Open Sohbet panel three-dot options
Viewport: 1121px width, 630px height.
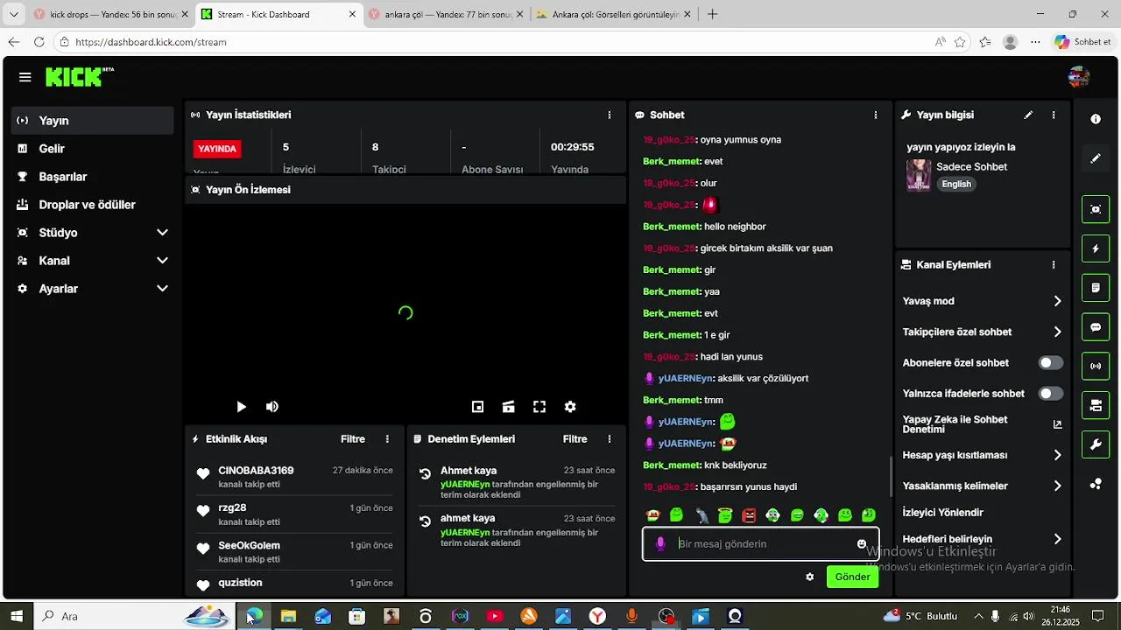[x=876, y=115]
